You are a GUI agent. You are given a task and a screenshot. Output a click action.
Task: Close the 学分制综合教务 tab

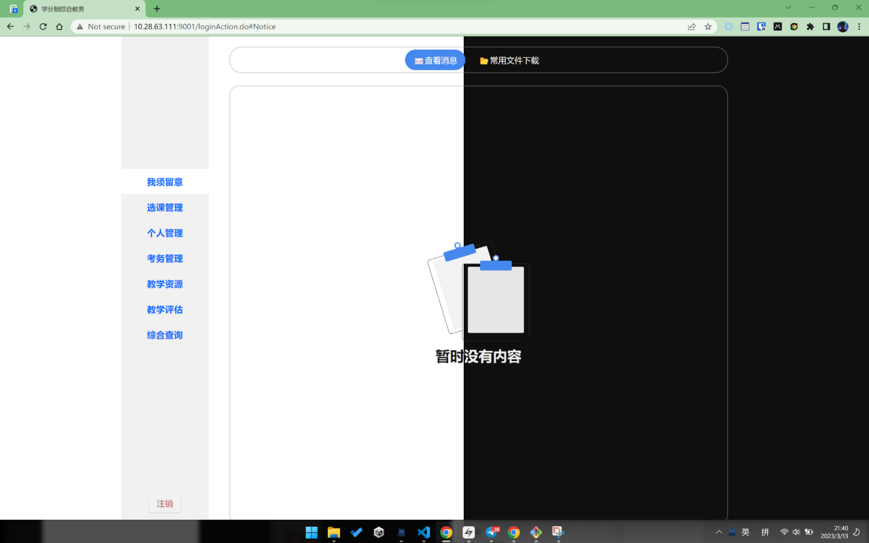click(x=138, y=9)
